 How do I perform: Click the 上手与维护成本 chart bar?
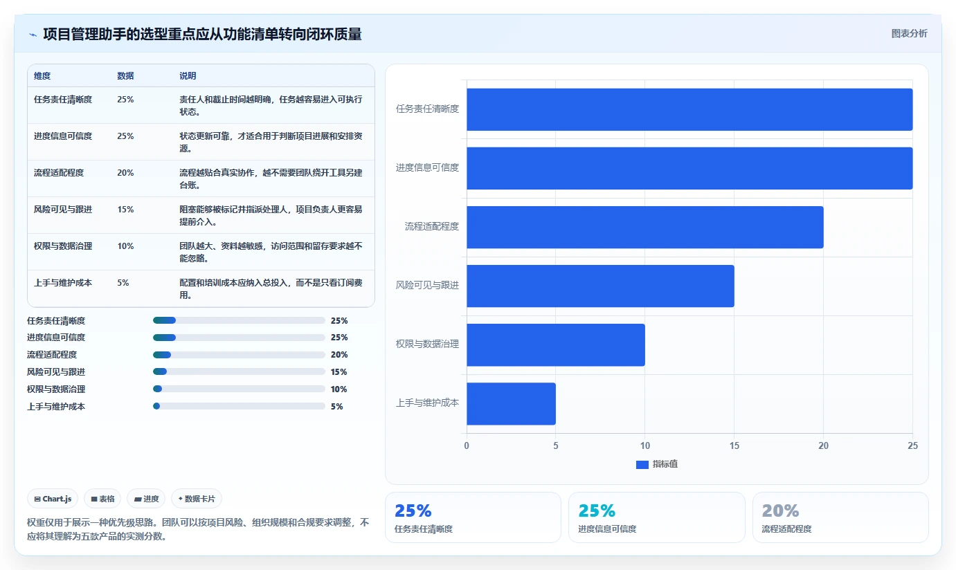point(511,403)
